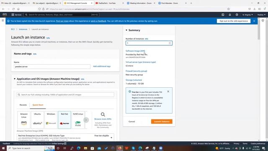Click the Add additional tags link
The height and width of the screenshot is (151, 268).
click(102, 66)
